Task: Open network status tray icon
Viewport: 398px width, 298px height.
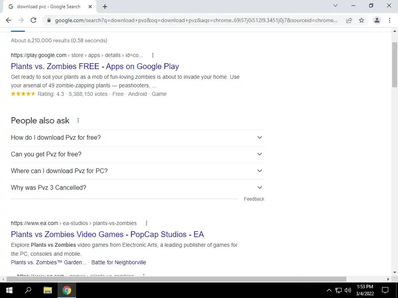Action: click(339, 290)
